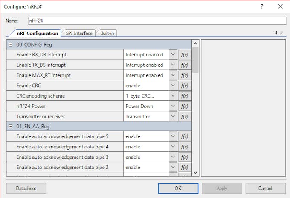The image size is (290, 198).
Task: Confirm with the OK button
Action: pos(178,188)
